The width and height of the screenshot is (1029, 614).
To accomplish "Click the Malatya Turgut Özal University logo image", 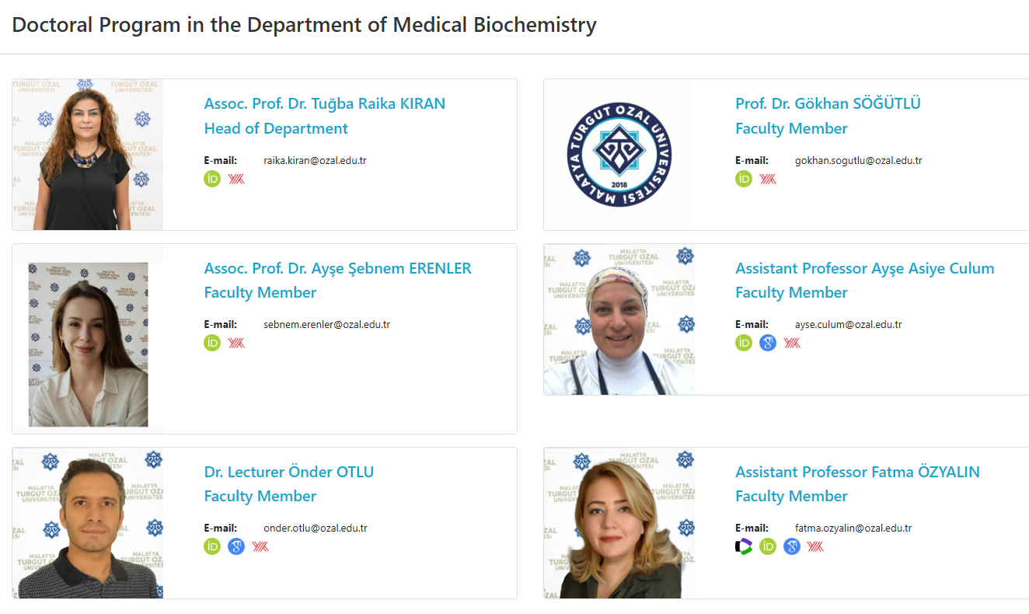I will [x=619, y=155].
